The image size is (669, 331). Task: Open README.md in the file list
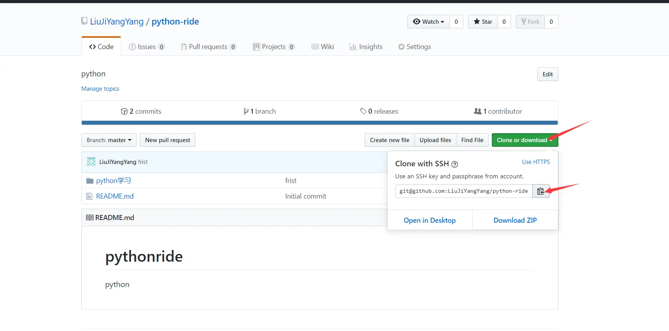[115, 196]
